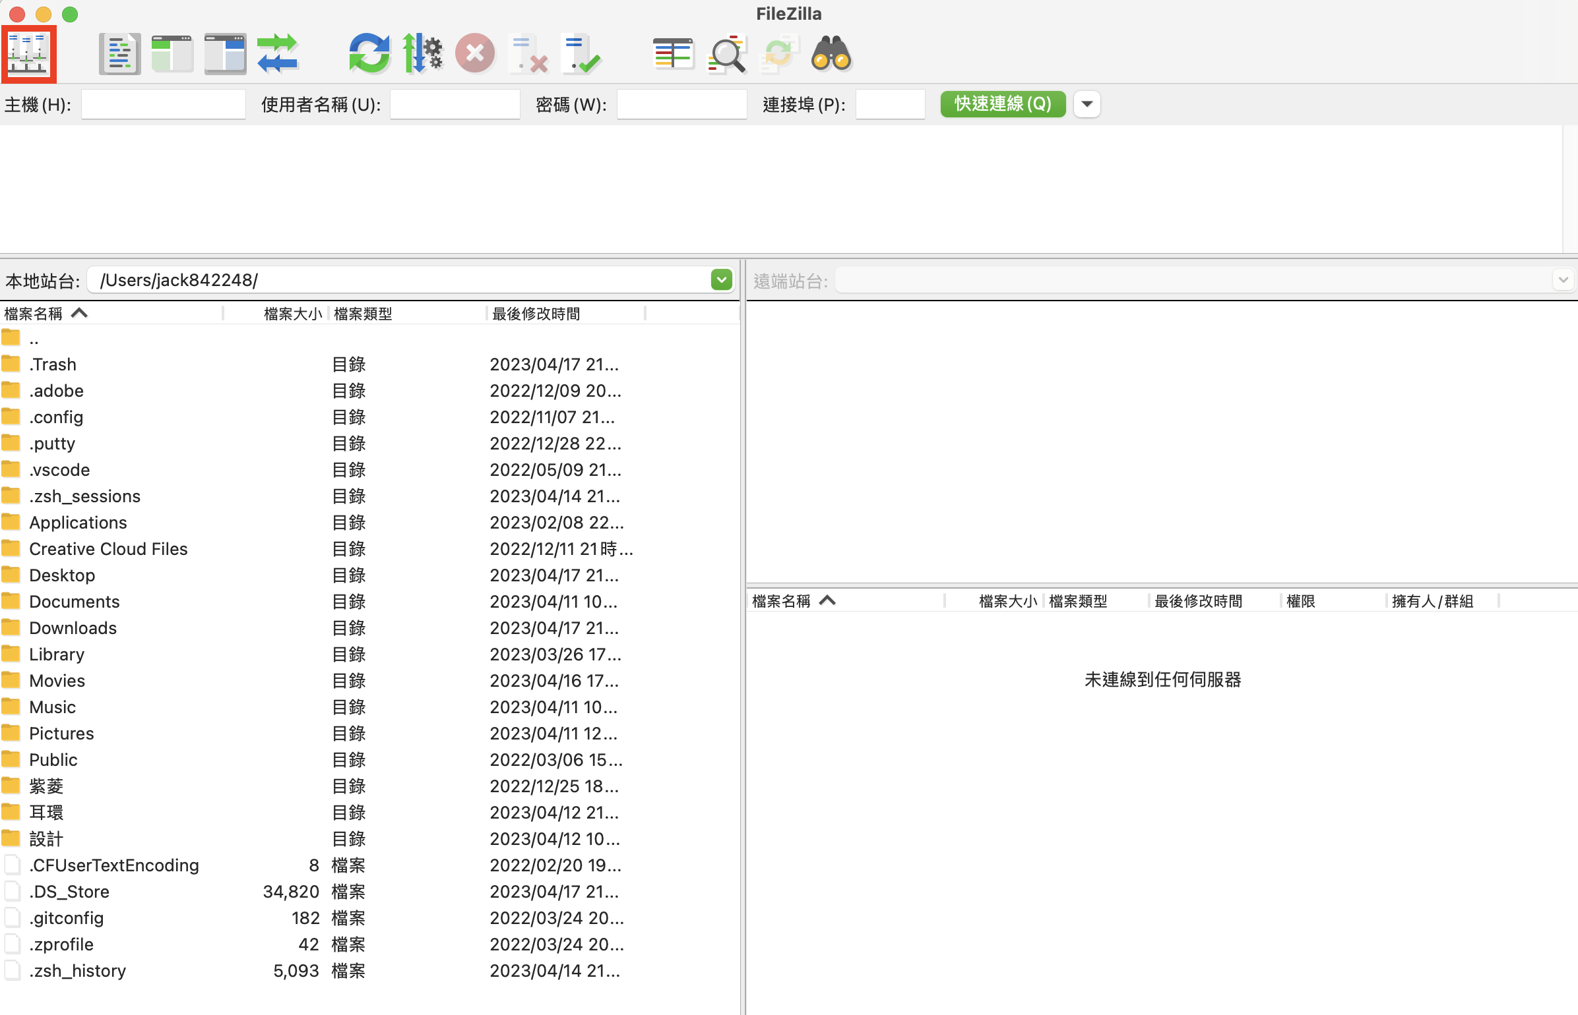1578x1015 pixels.
Task: Click the message log scrollbar
Action: (1570, 188)
